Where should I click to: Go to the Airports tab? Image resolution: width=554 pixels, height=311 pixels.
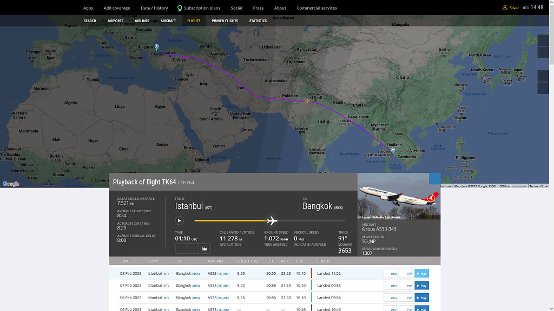pyautogui.click(x=115, y=21)
